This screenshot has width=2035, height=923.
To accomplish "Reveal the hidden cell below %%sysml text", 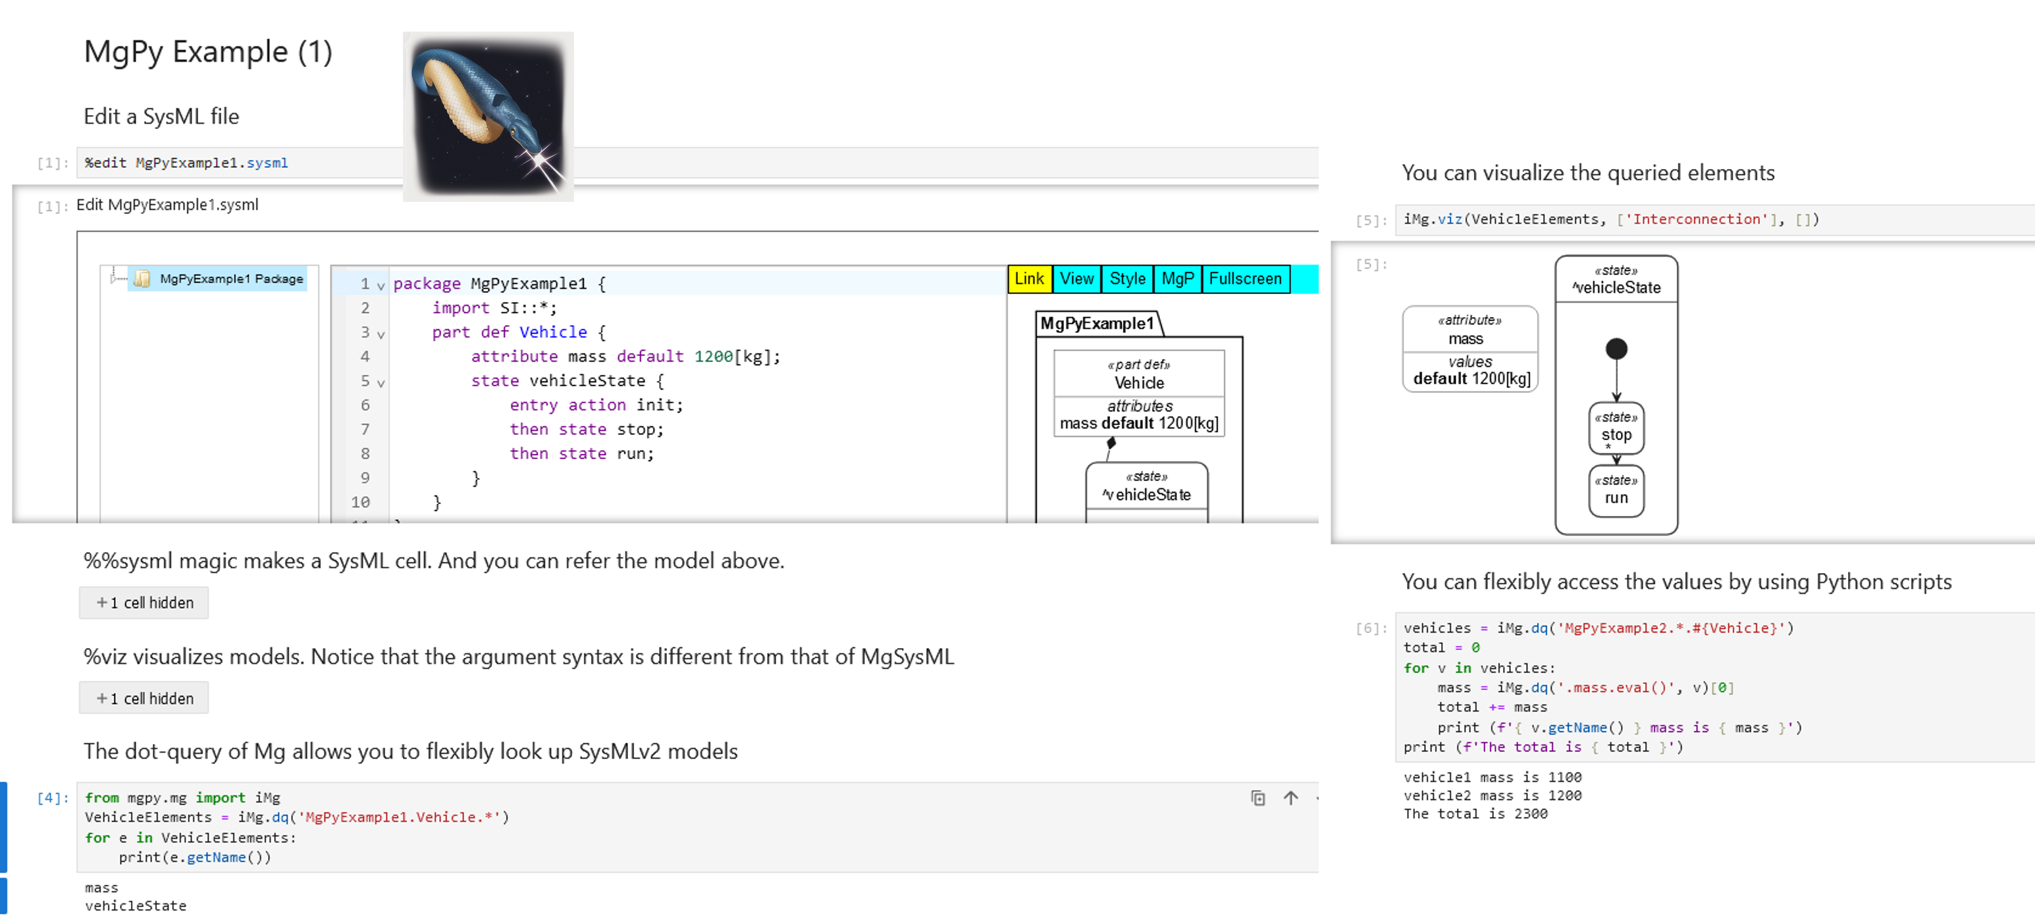I will coord(144,603).
